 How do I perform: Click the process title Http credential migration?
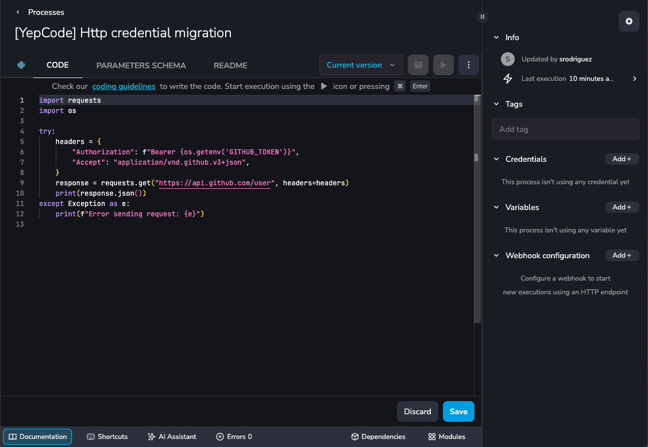pos(123,33)
